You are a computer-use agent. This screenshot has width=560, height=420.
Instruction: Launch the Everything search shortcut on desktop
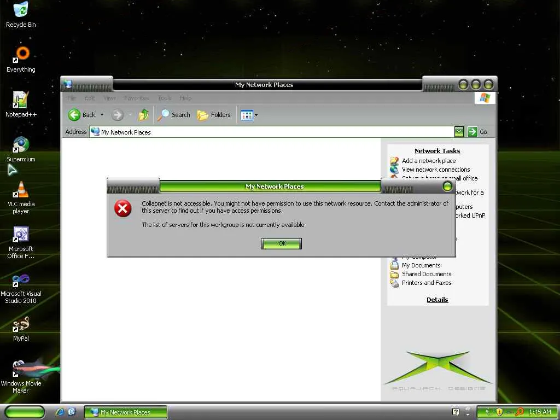click(x=21, y=60)
